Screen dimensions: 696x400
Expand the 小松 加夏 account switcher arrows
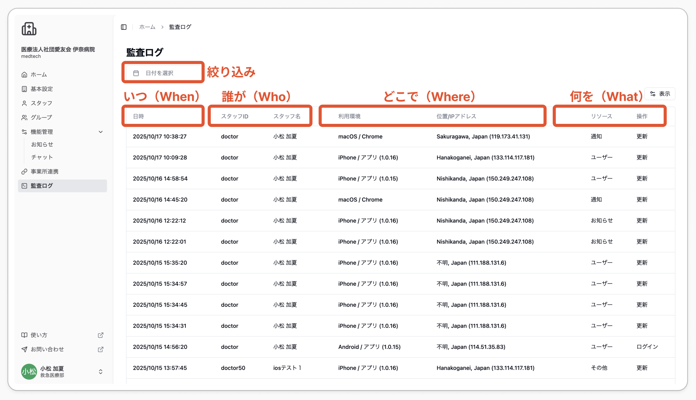pyautogui.click(x=101, y=372)
